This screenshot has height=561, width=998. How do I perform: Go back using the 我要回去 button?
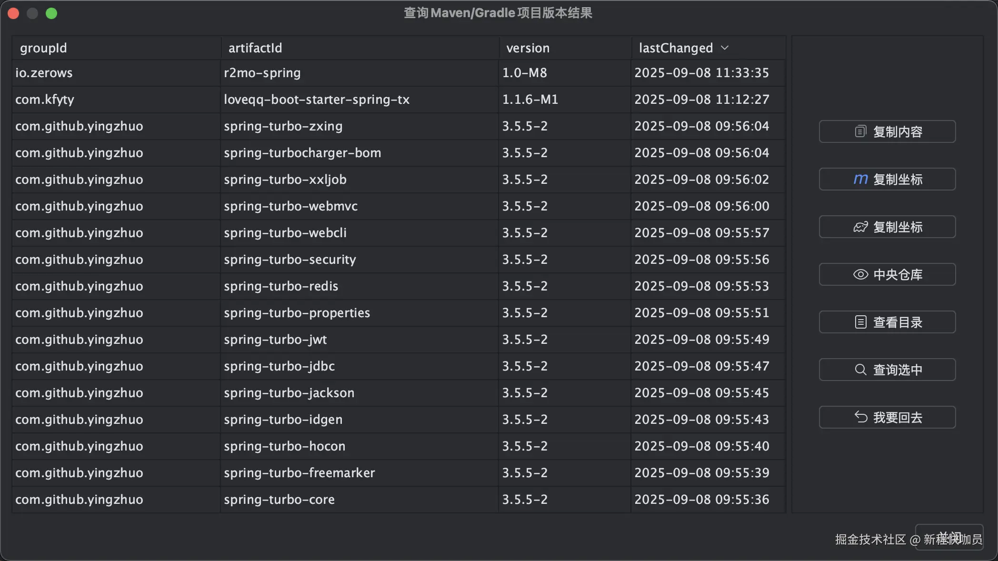click(887, 417)
